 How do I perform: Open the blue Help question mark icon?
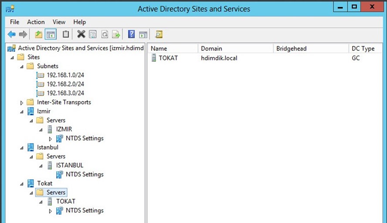point(131,34)
